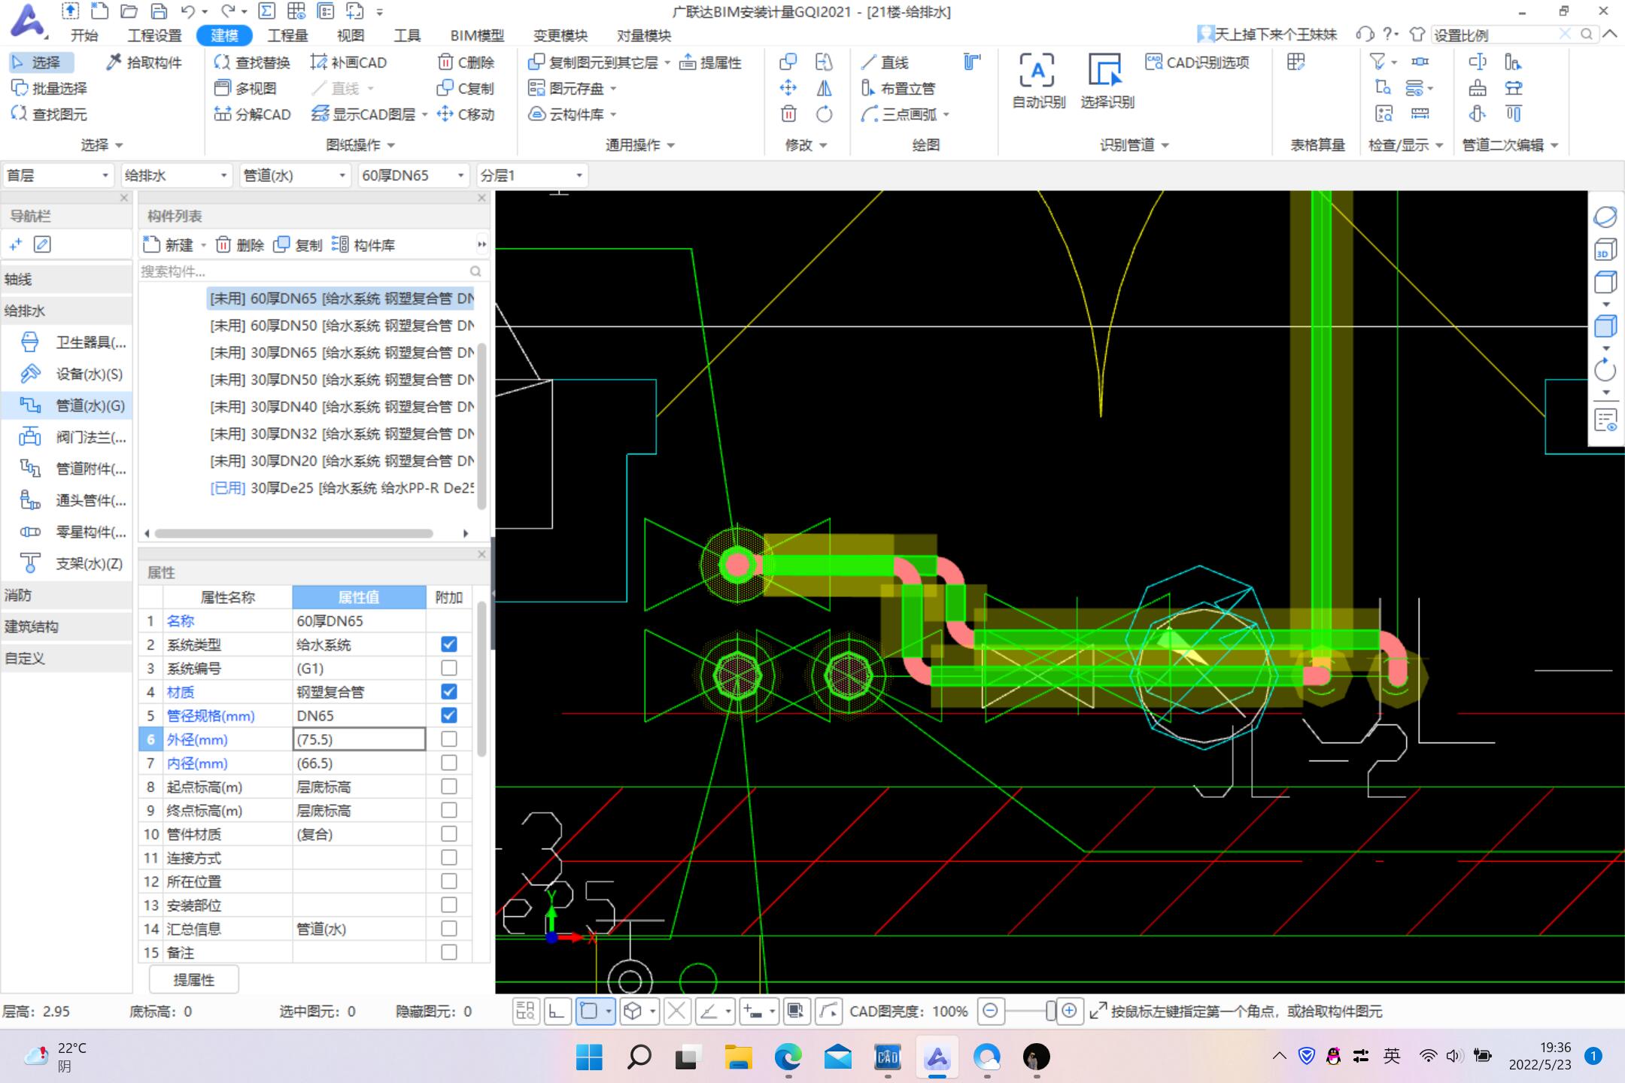Open the 工程设置 ribbon tab
This screenshot has height=1083, width=1625.
[x=154, y=35]
